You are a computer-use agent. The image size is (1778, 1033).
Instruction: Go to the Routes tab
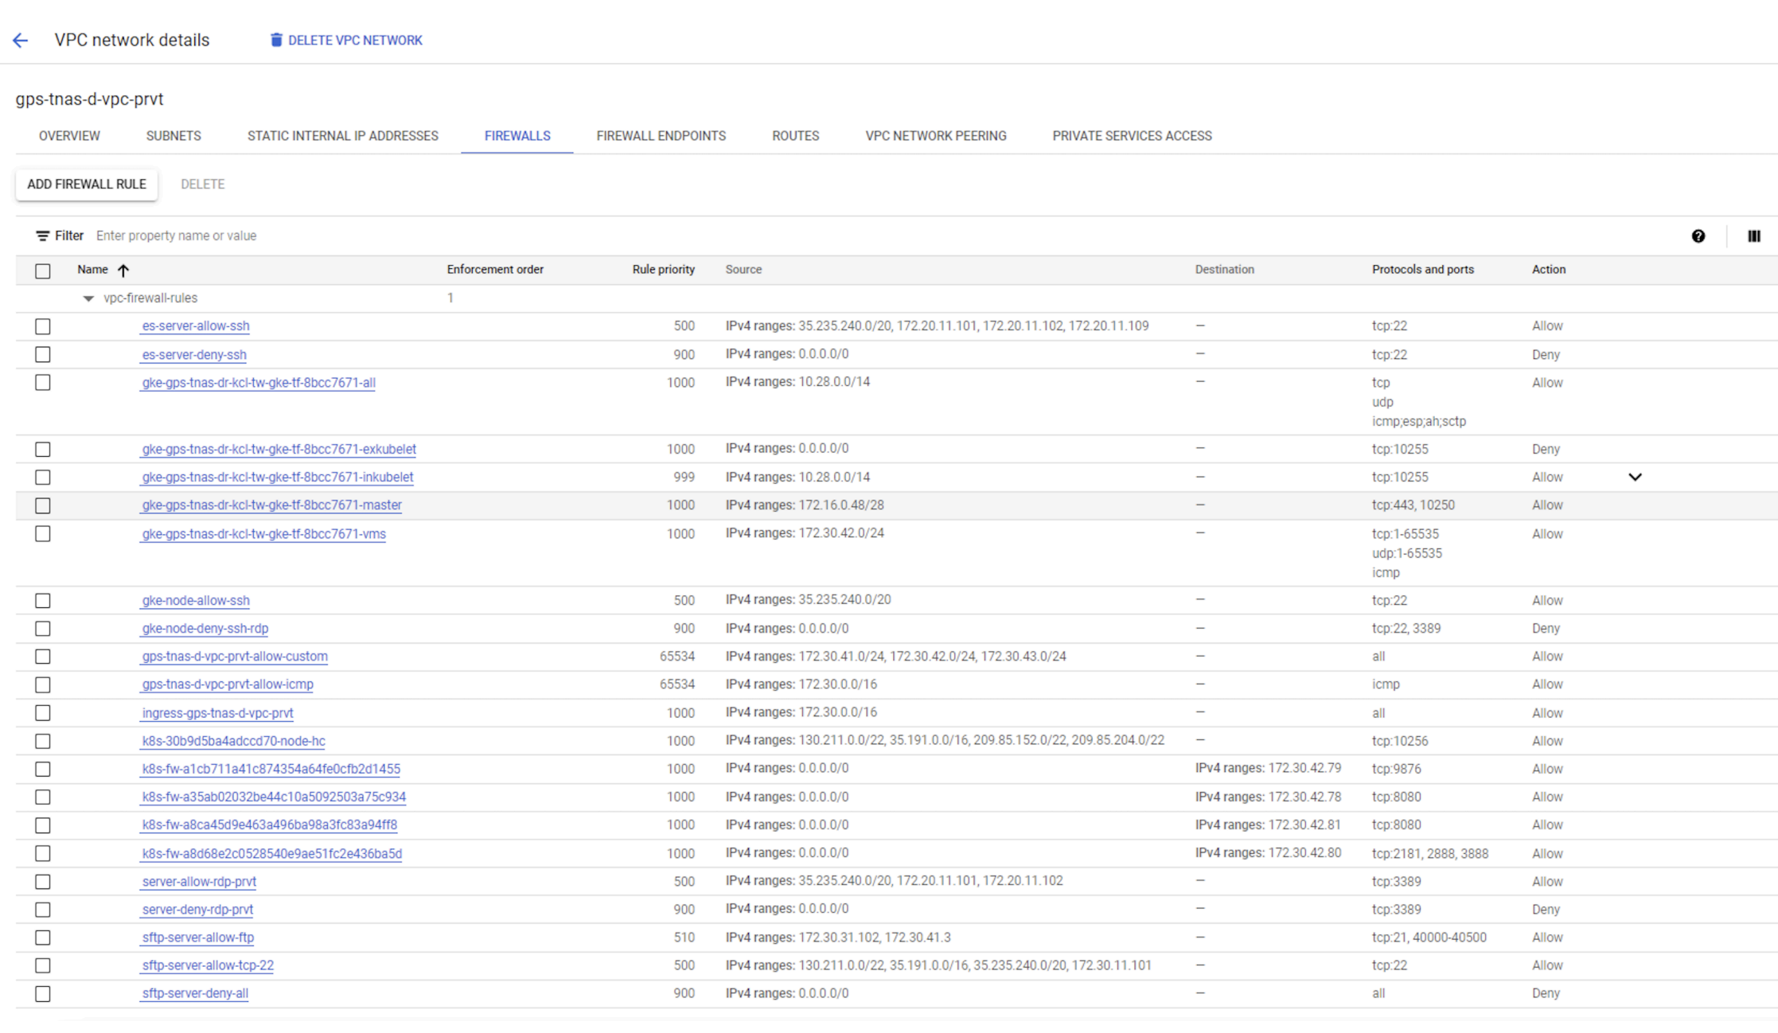(x=795, y=136)
